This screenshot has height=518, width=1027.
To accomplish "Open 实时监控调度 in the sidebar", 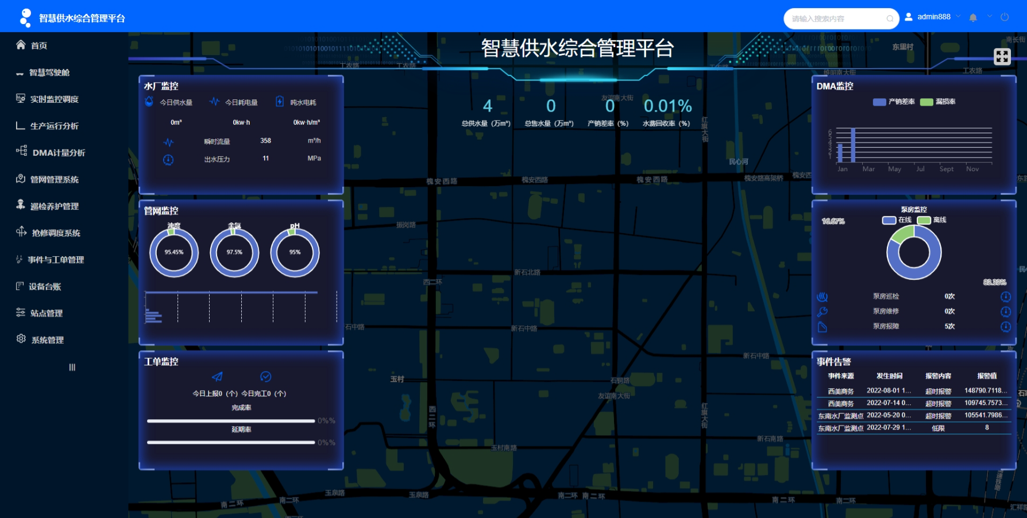I will point(54,99).
